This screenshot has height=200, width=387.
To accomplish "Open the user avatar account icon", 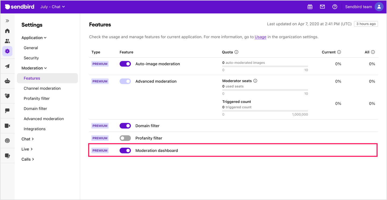I will [x=379, y=7].
